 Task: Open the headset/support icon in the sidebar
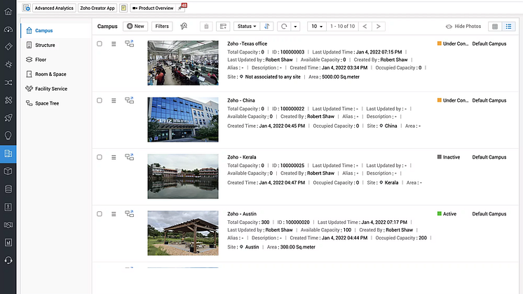pyautogui.click(x=8, y=260)
